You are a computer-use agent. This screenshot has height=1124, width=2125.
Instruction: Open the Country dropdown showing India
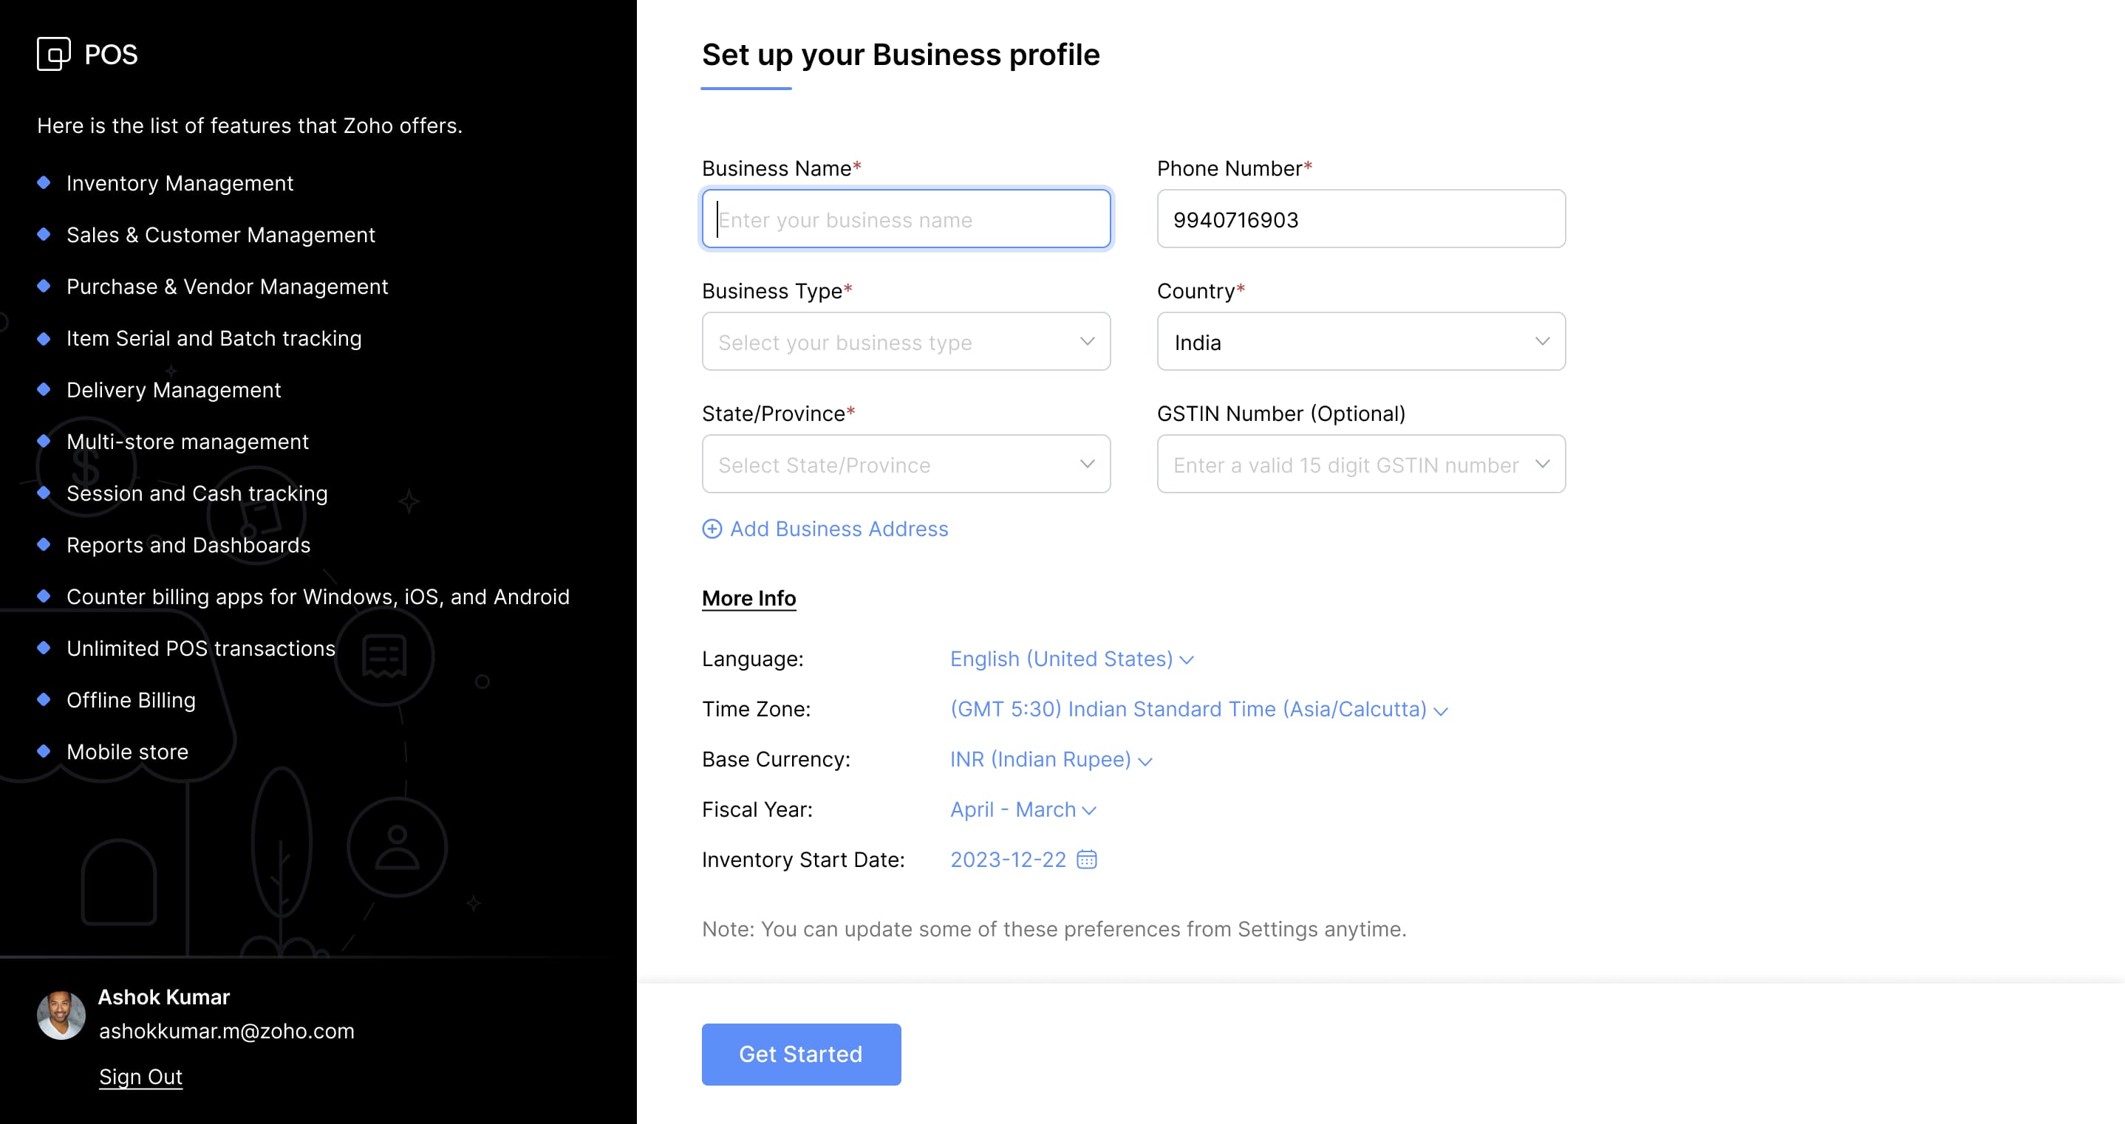1360,341
